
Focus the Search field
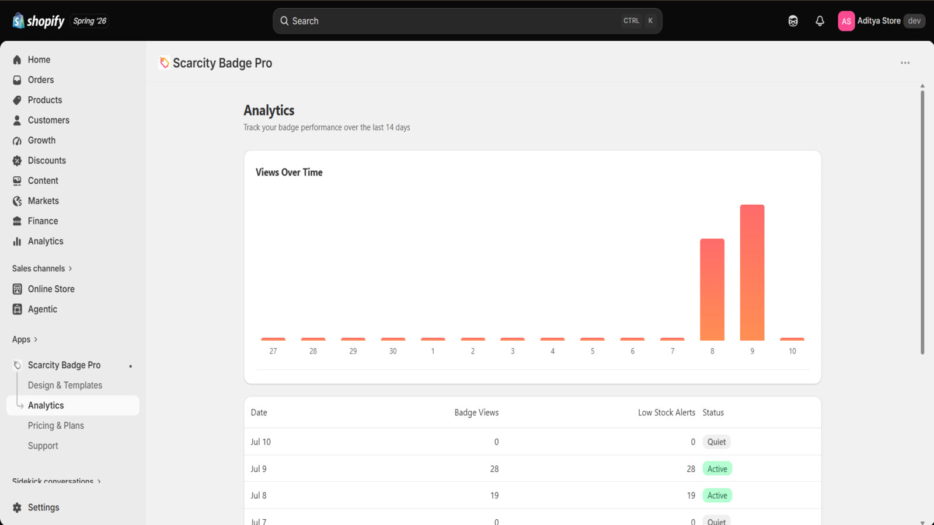(x=467, y=21)
